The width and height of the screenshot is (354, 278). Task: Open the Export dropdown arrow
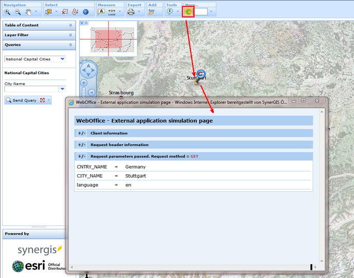[139, 11]
